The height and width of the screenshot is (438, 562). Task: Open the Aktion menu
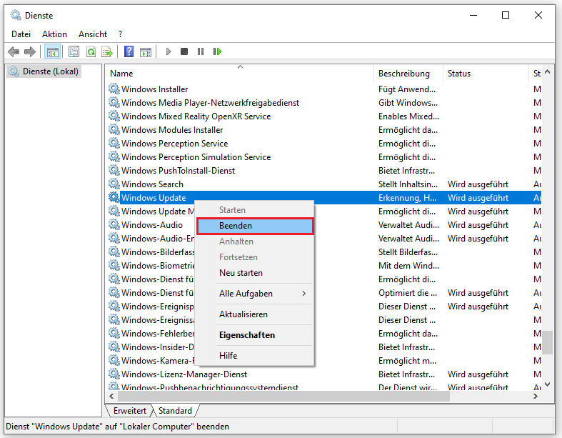click(54, 34)
